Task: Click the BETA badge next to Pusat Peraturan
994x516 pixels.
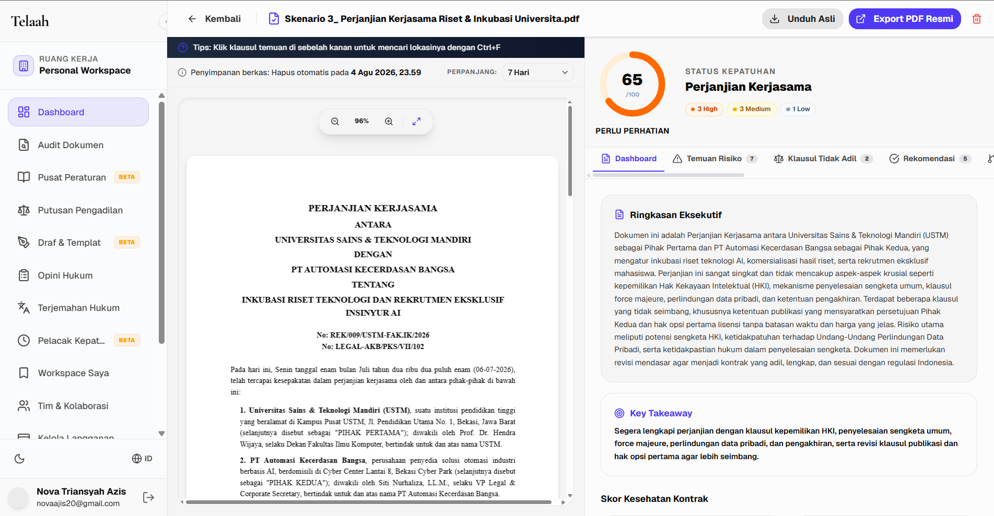Action: coord(127,177)
